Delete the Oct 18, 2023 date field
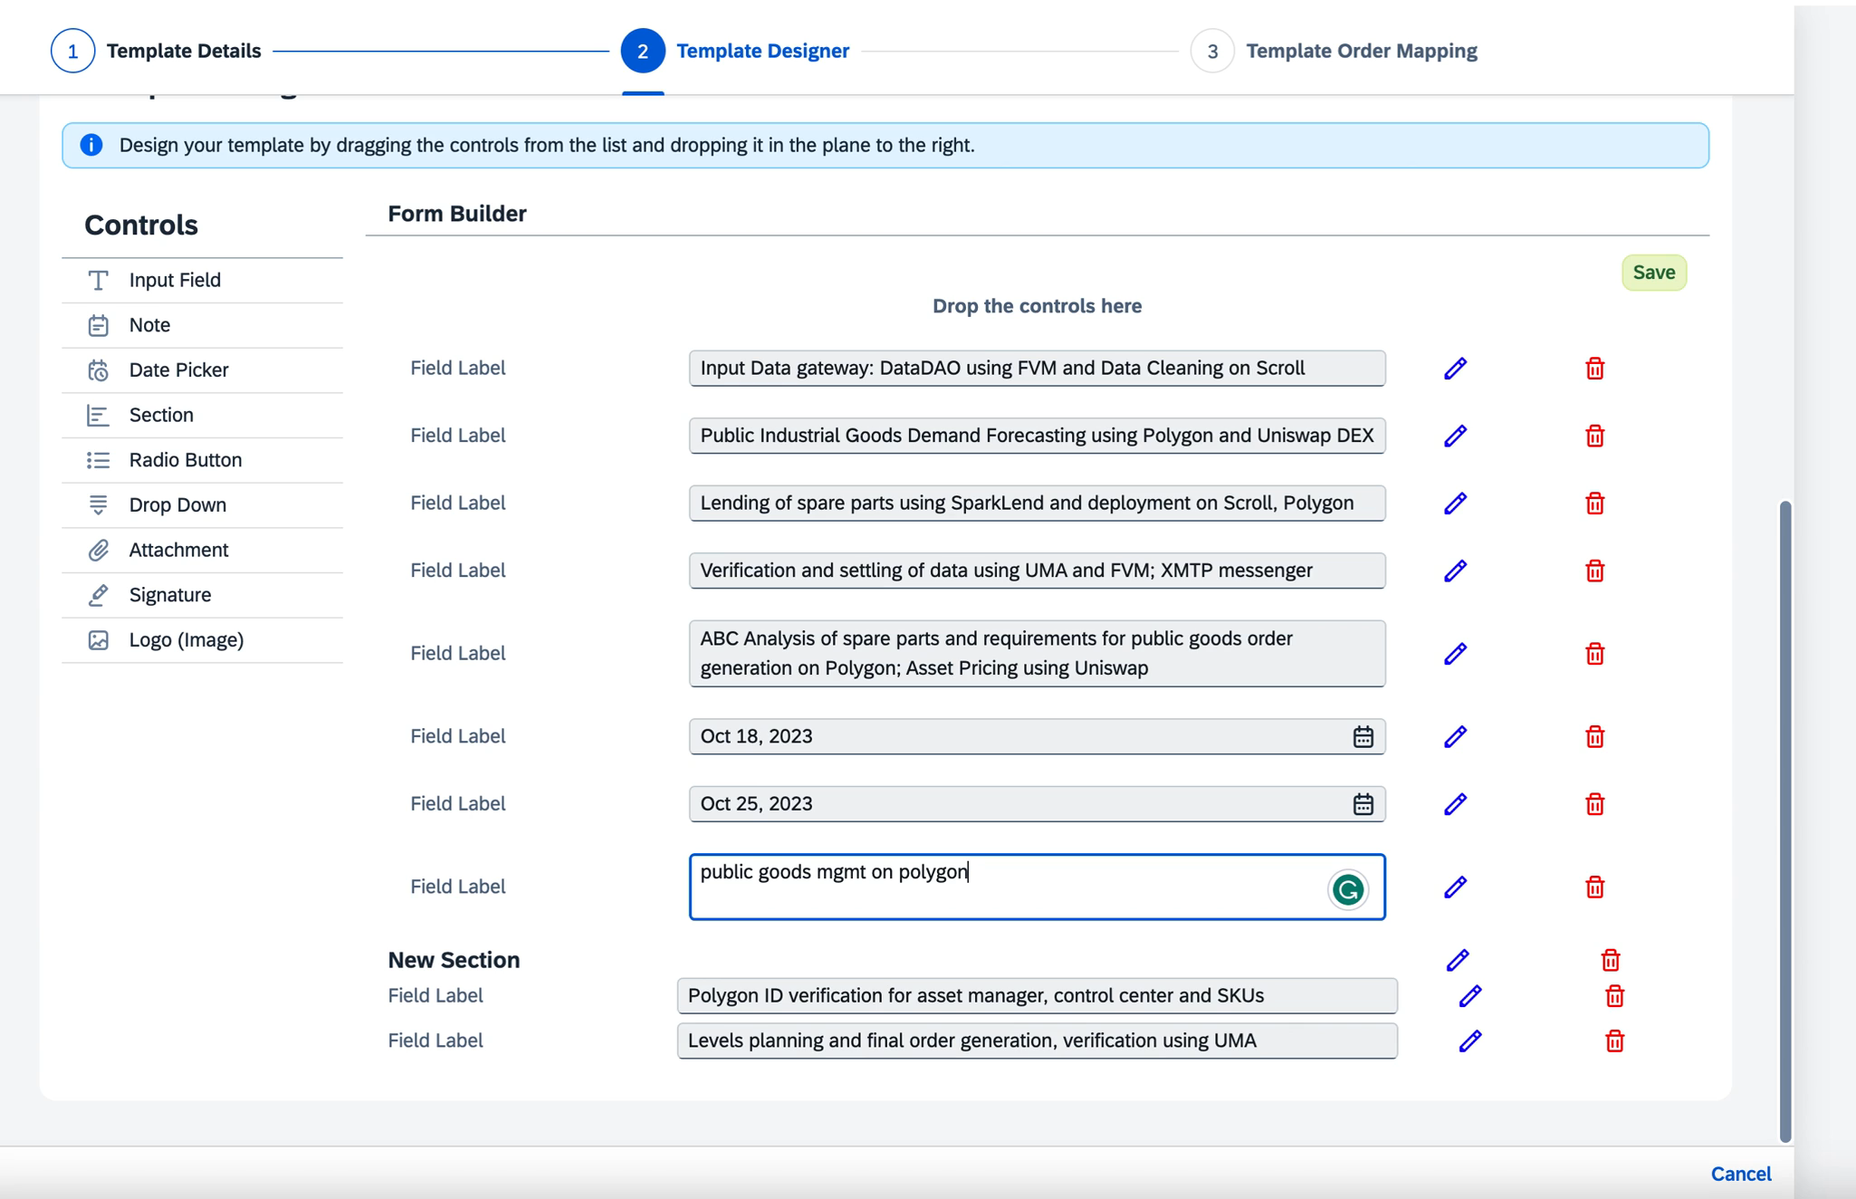Viewport: 1856px width, 1199px height. pyautogui.click(x=1594, y=736)
